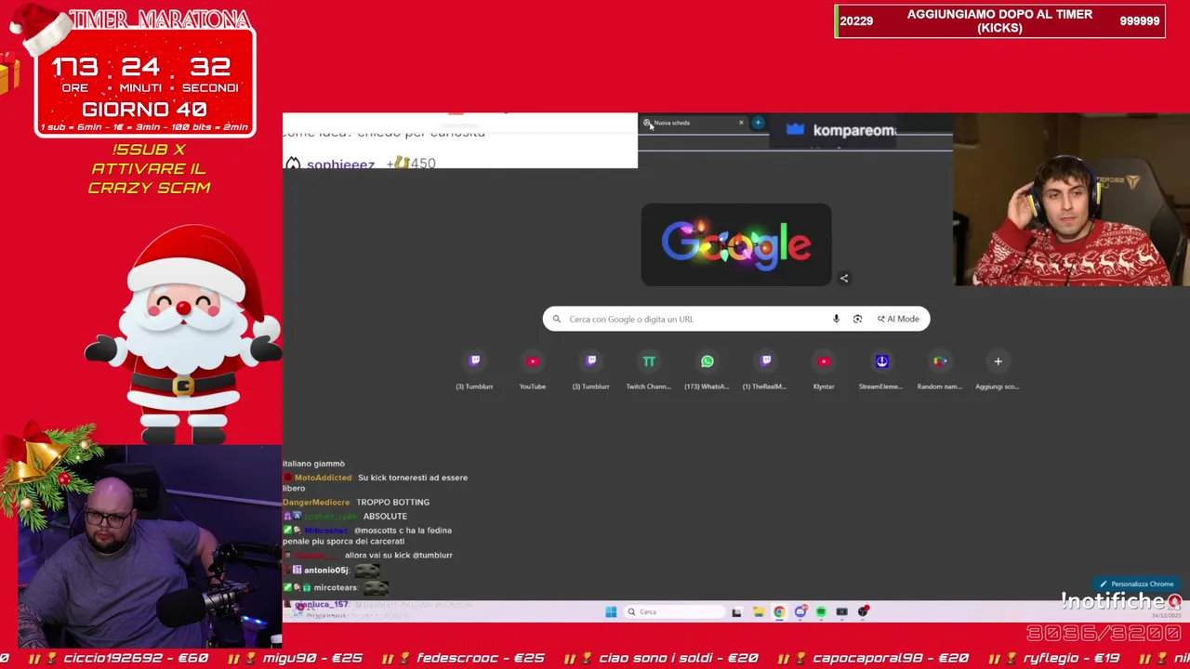Image resolution: width=1190 pixels, height=669 pixels.
Task: Open the (173) WhatsApp shortcut
Action: (x=707, y=369)
